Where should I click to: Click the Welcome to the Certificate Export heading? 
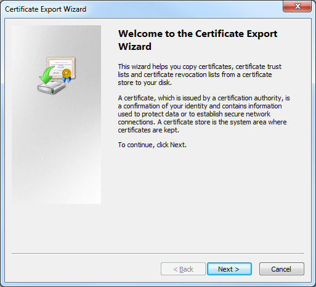[x=198, y=34]
